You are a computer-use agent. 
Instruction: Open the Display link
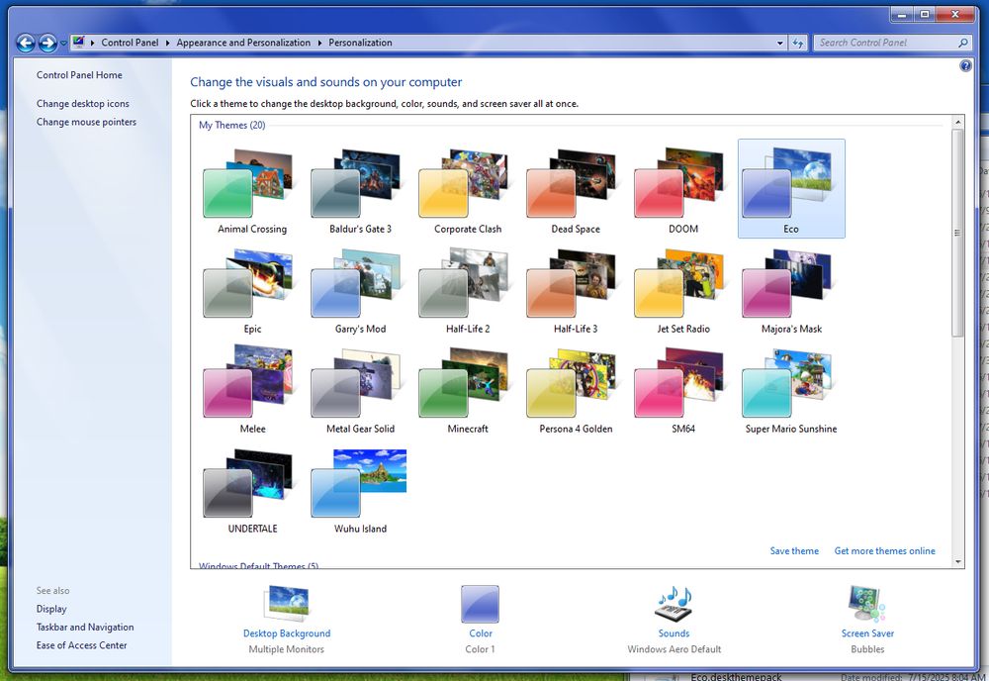coord(51,609)
